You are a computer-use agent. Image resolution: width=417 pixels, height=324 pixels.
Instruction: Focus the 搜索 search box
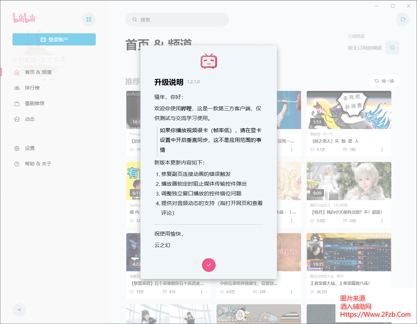(x=180, y=20)
